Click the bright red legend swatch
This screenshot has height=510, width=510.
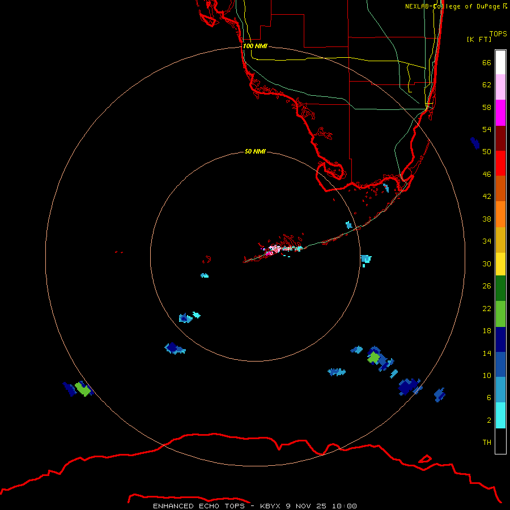click(500, 163)
